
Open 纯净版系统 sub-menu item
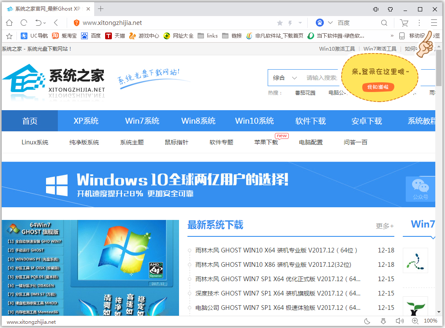point(84,142)
